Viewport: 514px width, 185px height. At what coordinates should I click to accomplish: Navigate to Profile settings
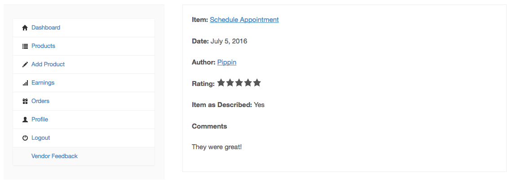(40, 120)
